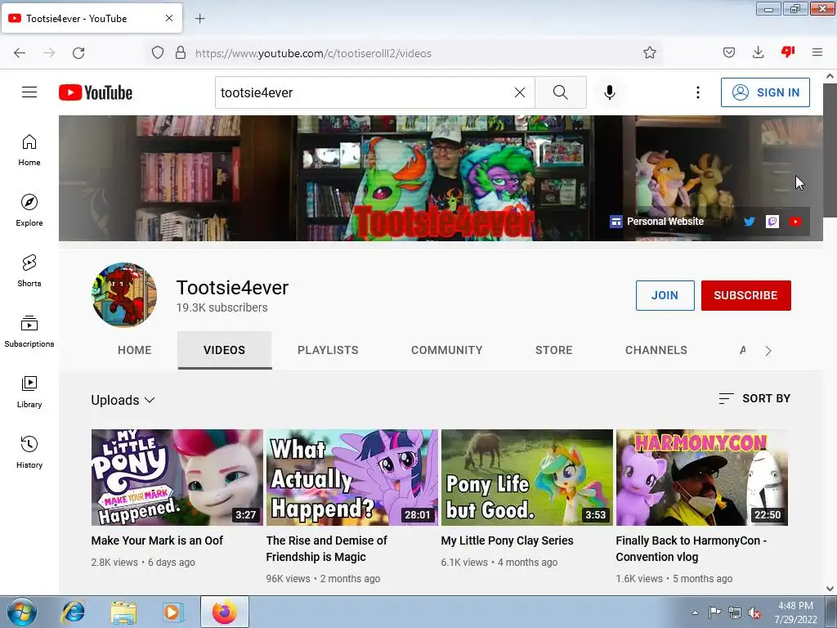
Task: Open Explore in the sidebar
Action: click(29, 210)
